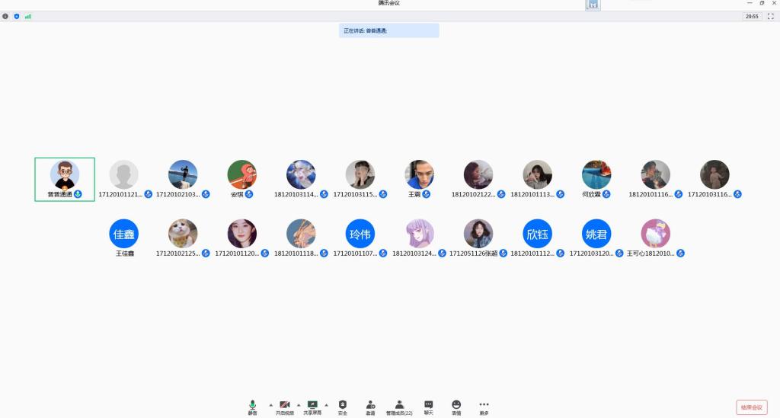Click the blue security shield status icon
This screenshot has width=780, height=418.
[17, 16]
